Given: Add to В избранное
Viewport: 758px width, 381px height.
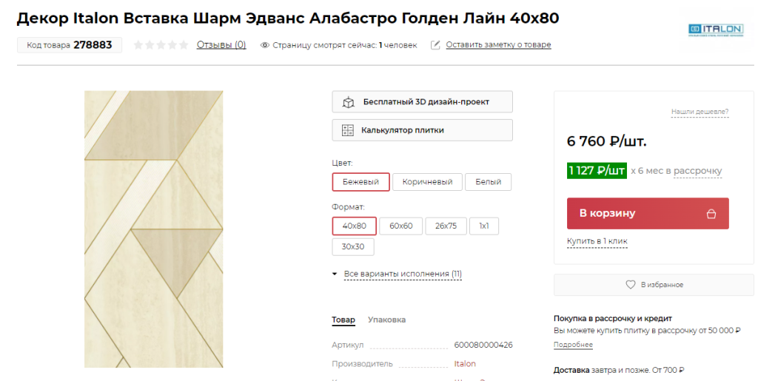Looking at the screenshot, I should point(654,285).
